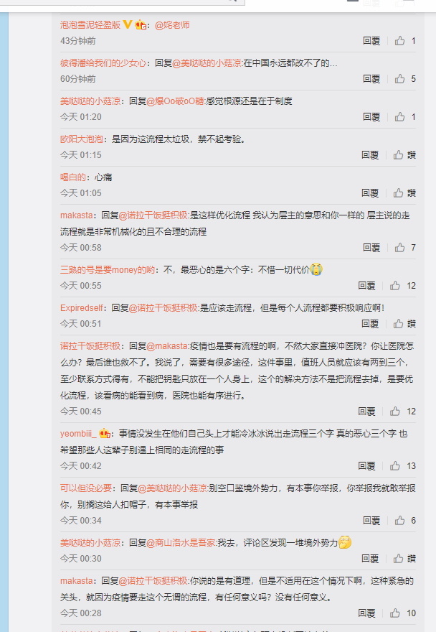Open the @商山洛水是吾家 mention

181,542
